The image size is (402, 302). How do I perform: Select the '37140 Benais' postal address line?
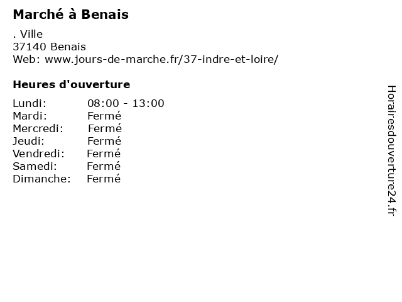(x=50, y=47)
